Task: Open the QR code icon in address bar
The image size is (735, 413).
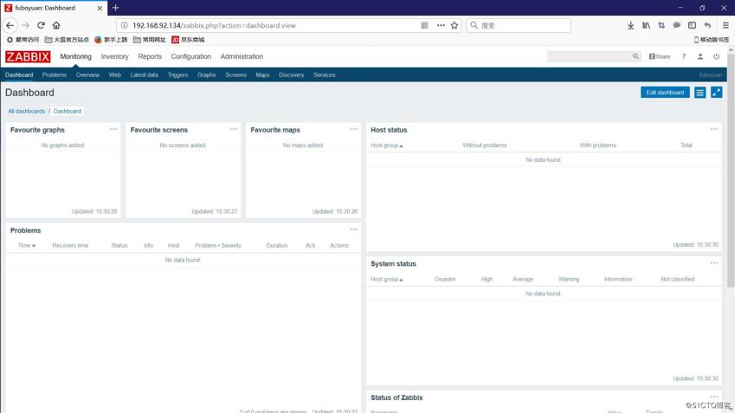Action: (x=424, y=25)
